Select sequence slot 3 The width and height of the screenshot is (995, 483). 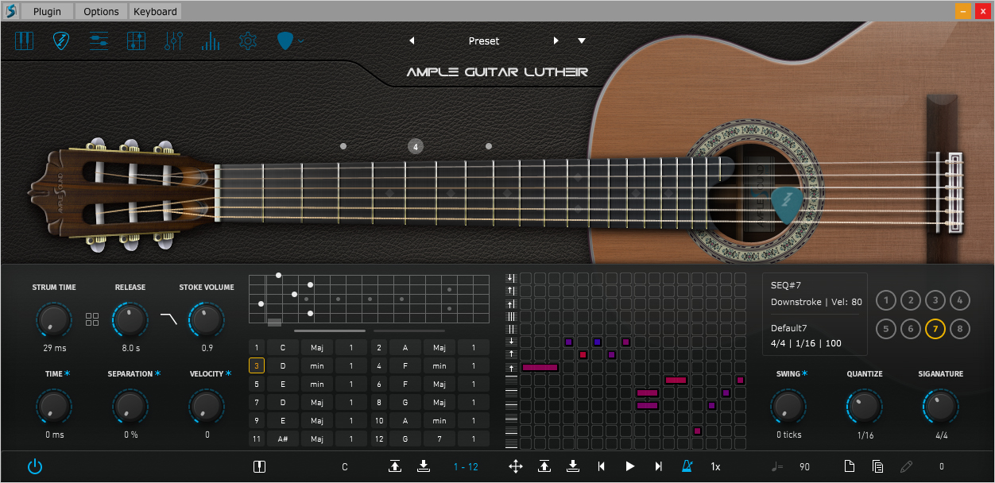936,300
